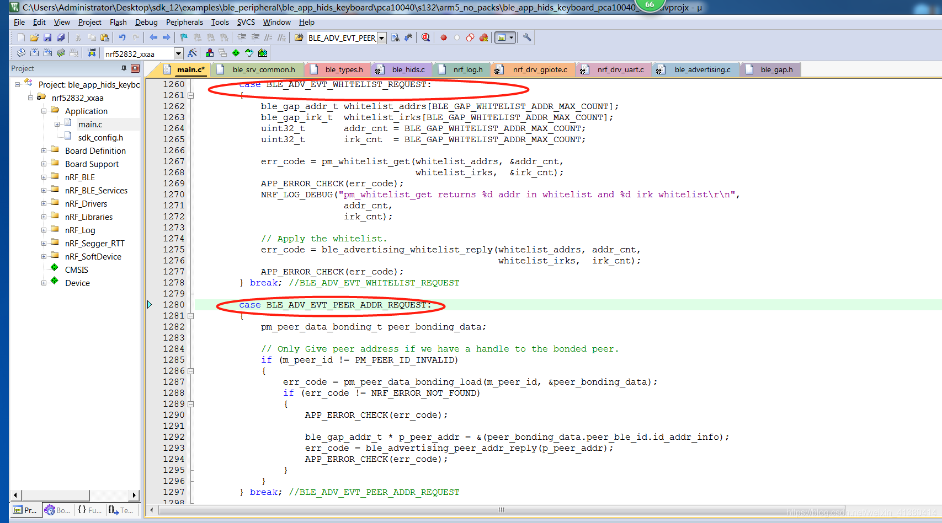
Task: Insert a breakpoint with red dot icon
Action: (444, 37)
